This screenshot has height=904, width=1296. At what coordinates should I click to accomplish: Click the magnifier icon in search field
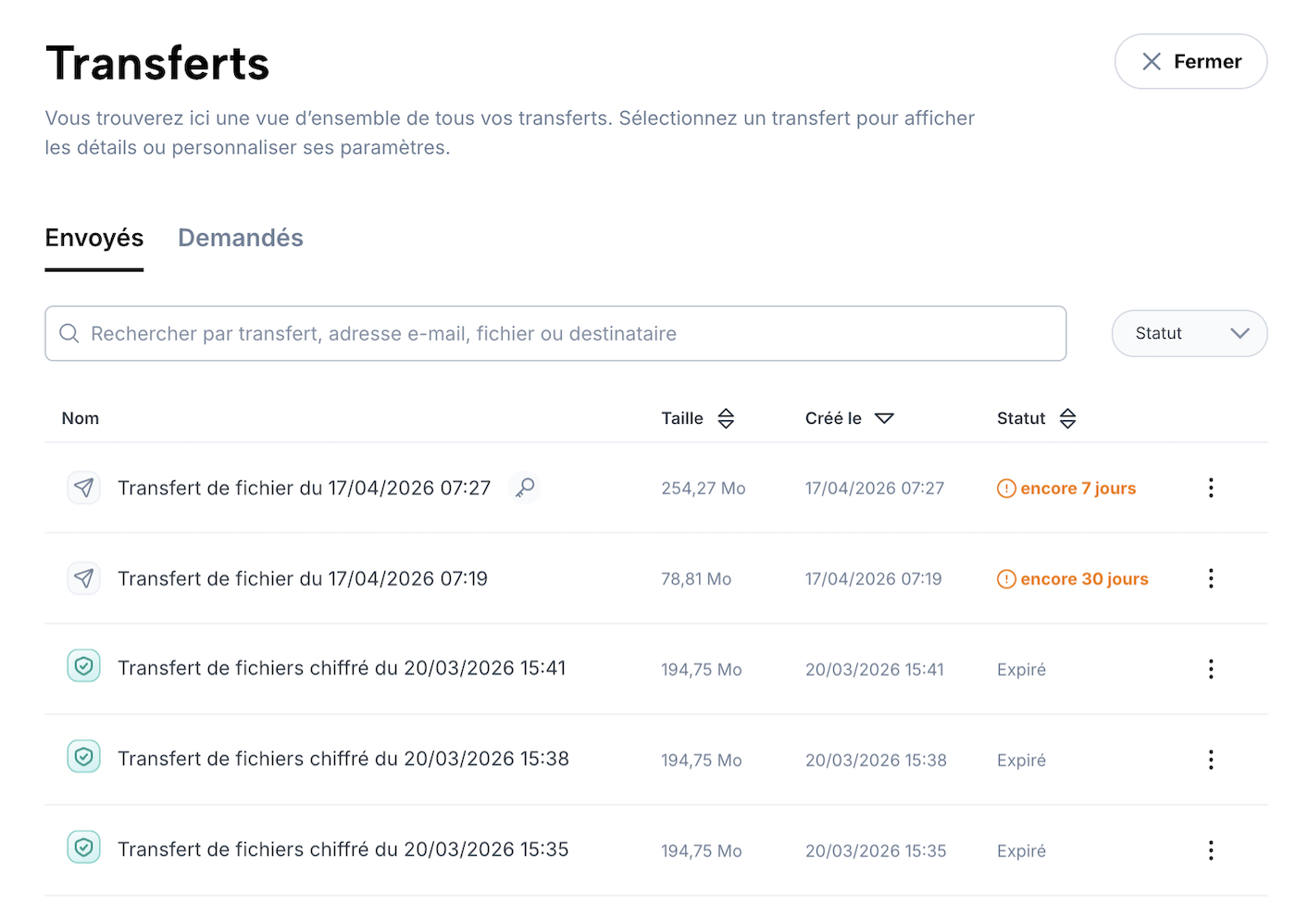coord(69,333)
